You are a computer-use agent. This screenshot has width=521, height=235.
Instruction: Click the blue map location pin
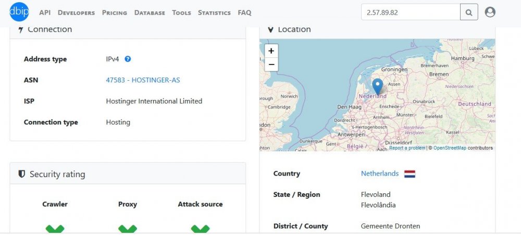click(377, 86)
